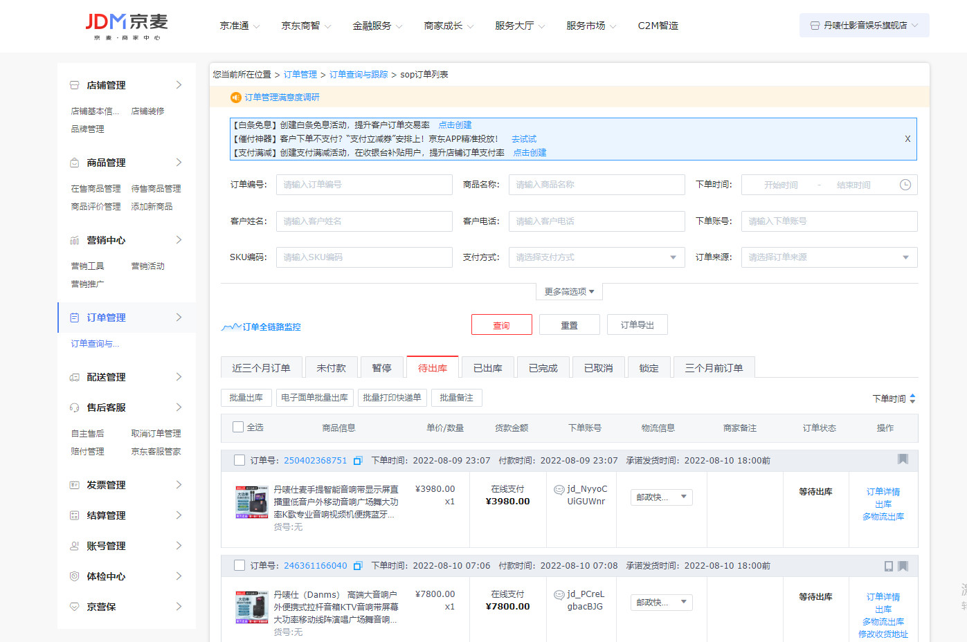Screen dimensions: 967x642
Task: Open the 丹唛仕影音娱乐旗舰店 store dropdown
Action: [865, 26]
